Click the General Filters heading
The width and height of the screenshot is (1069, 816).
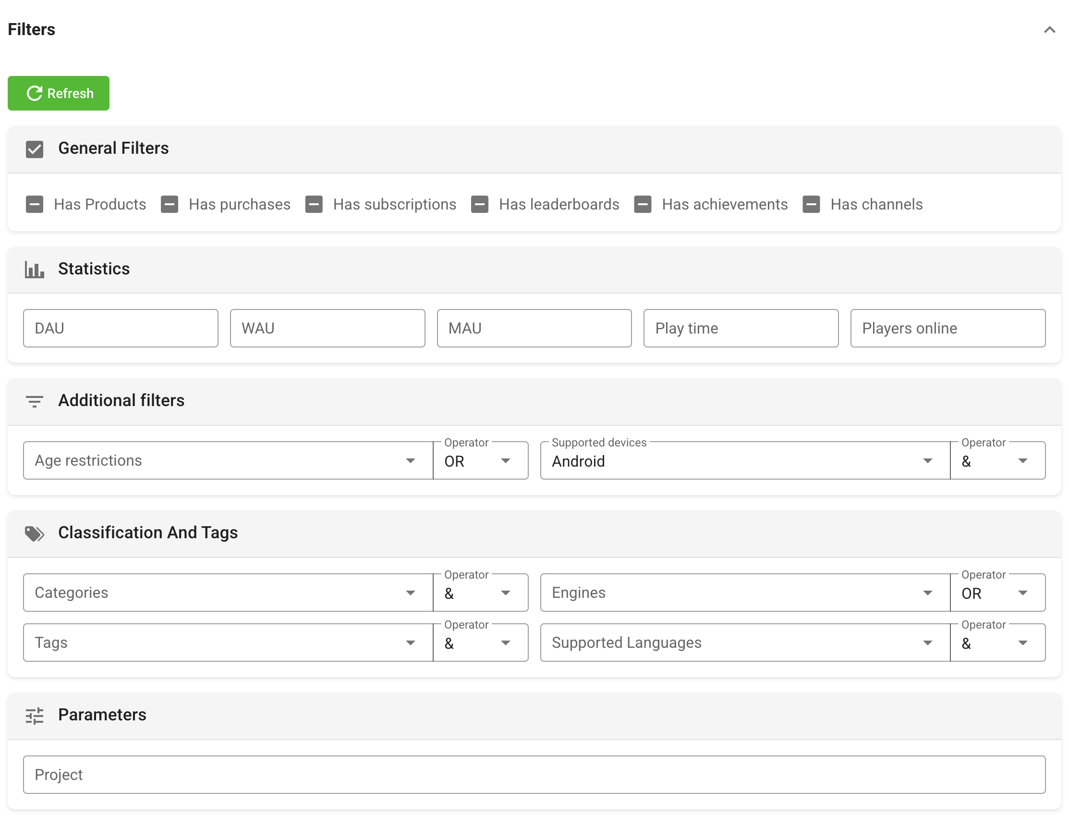pyautogui.click(x=113, y=148)
